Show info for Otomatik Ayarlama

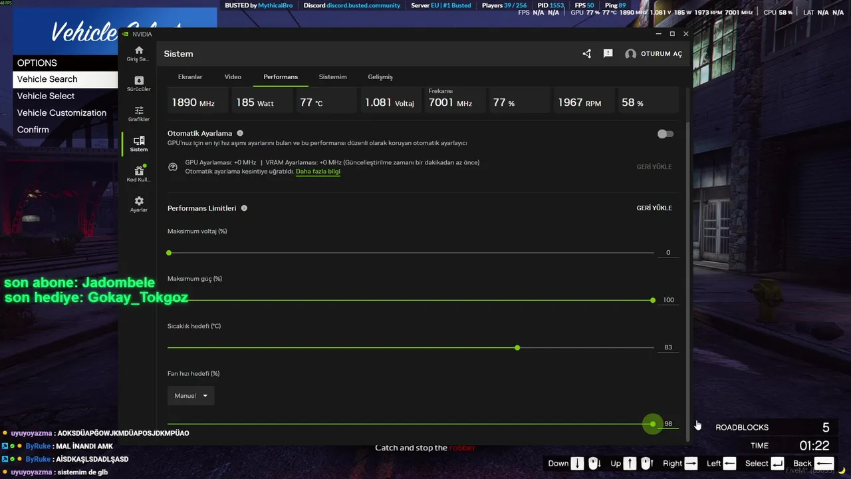tap(240, 133)
